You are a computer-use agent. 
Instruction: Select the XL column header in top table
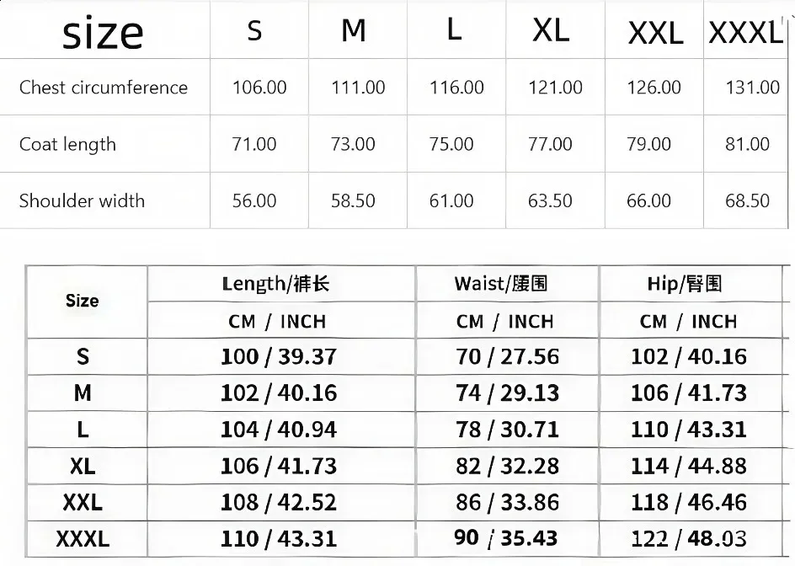(x=551, y=30)
